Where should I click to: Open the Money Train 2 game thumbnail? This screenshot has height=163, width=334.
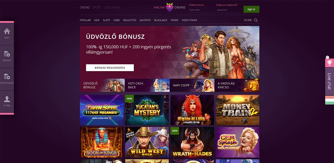point(237,110)
